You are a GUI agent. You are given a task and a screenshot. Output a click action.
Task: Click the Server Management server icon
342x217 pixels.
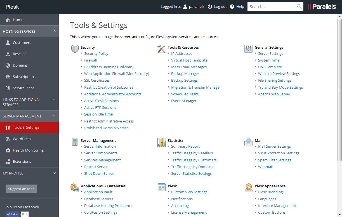[x=75, y=142]
